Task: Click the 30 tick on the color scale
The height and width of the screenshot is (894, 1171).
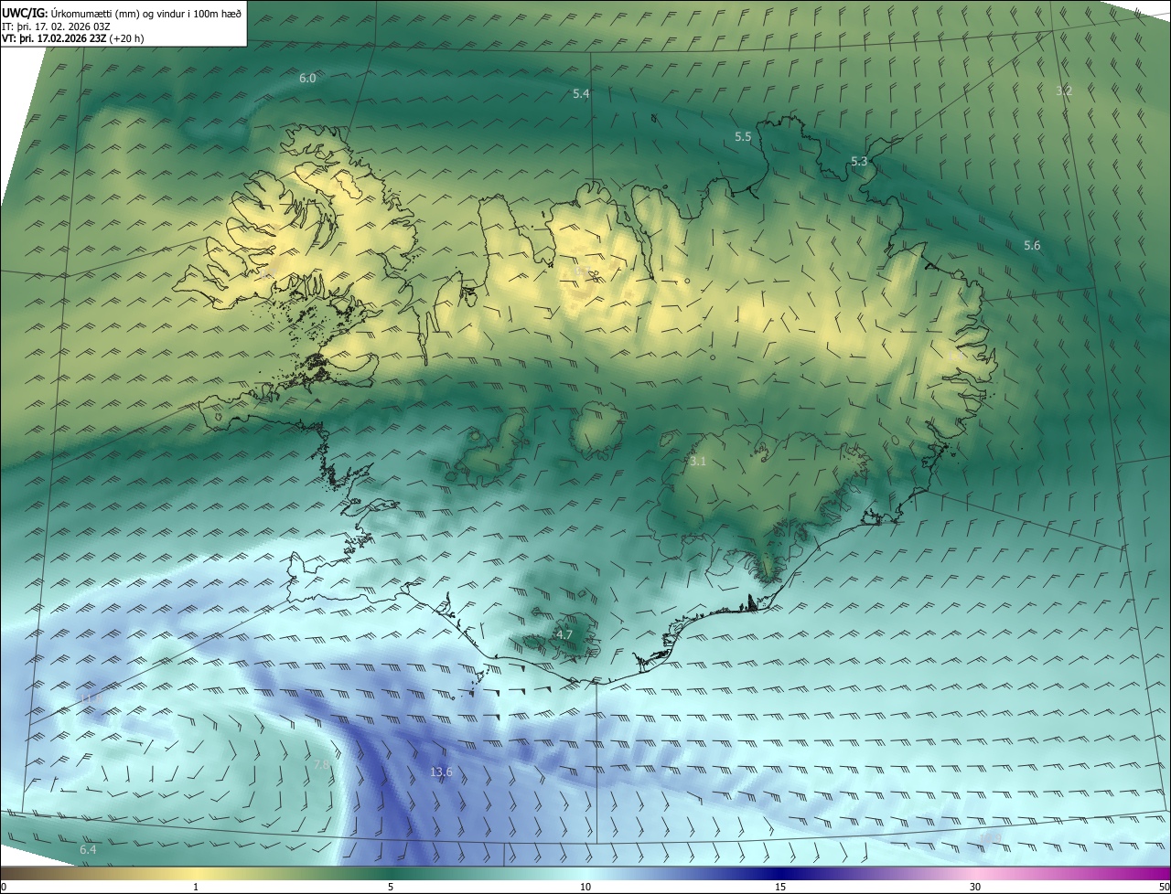Action: [x=975, y=887]
